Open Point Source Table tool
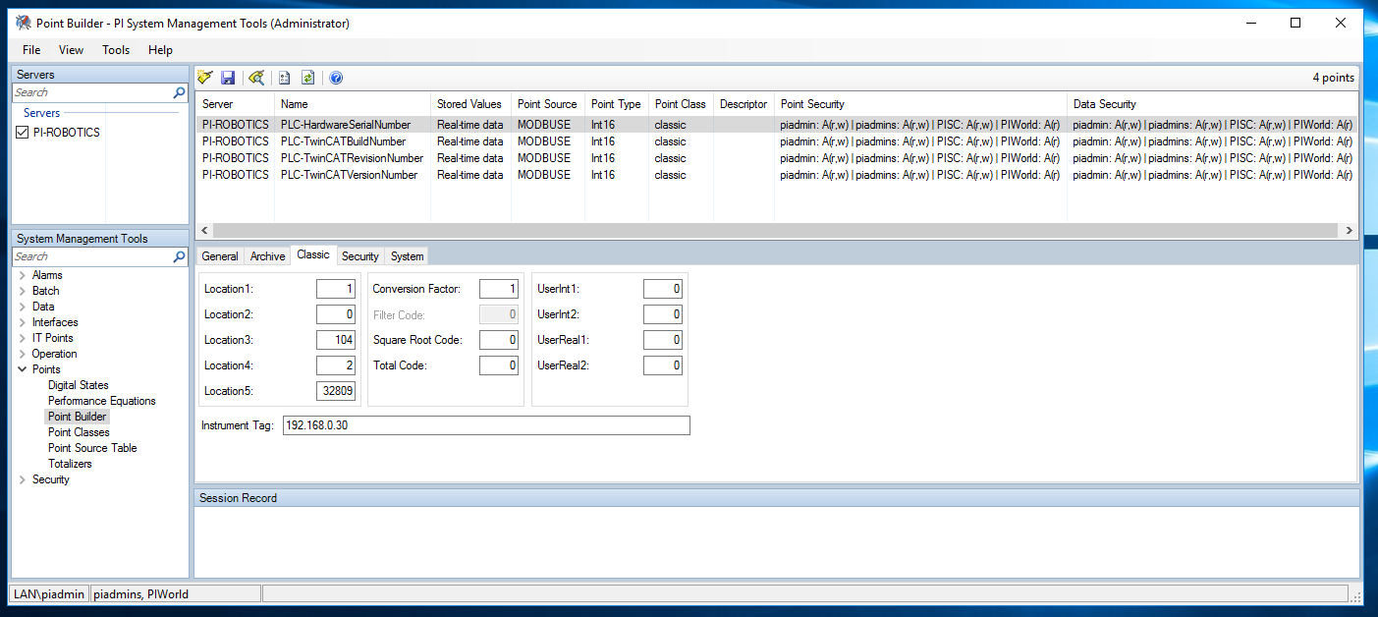Image resolution: width=1378 pixels, height=617 pixels. pyautogui.click(x=92, y=448)
